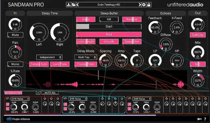Open help via the question mark

tap(205, 119)
